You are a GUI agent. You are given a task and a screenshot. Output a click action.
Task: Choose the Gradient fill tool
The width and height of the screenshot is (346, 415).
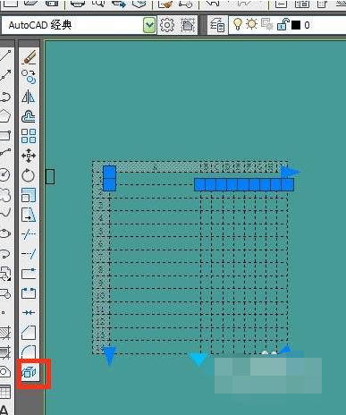tap(5, 352)
